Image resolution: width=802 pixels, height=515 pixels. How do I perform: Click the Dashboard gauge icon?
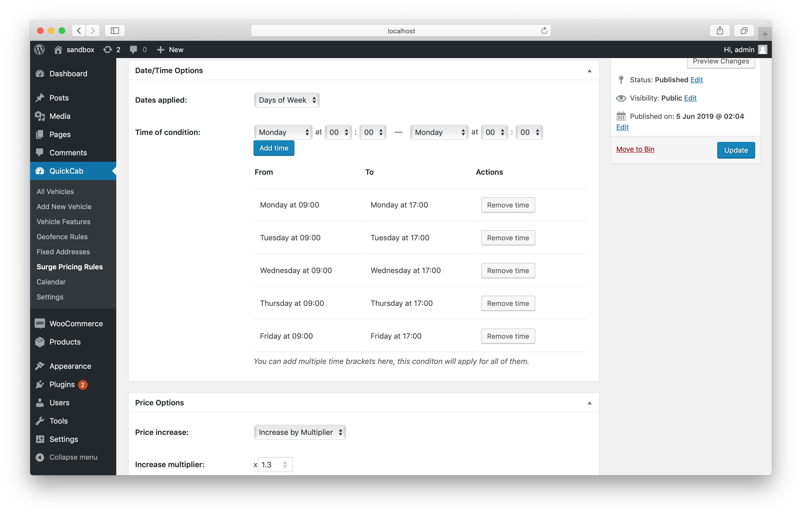[40, 74]
